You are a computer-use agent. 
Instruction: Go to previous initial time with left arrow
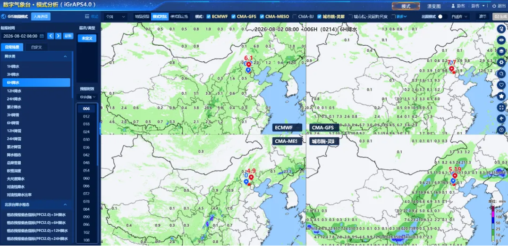(51, 36)
